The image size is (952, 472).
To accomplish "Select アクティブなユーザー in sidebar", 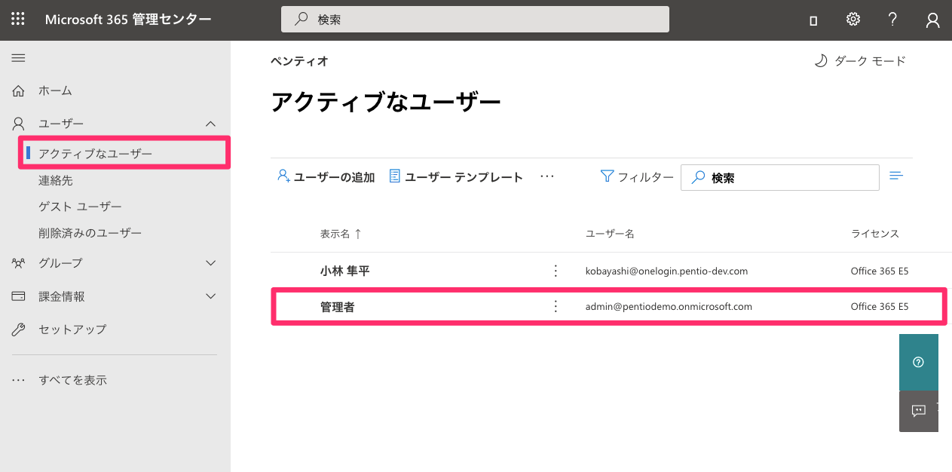I will (x=95, y=154).
